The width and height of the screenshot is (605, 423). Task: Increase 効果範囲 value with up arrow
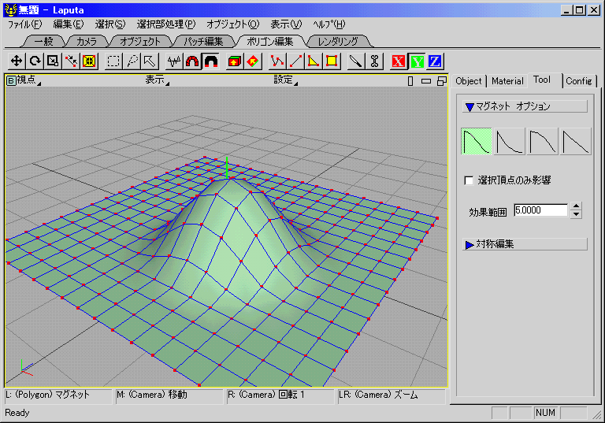click(576, 206)
